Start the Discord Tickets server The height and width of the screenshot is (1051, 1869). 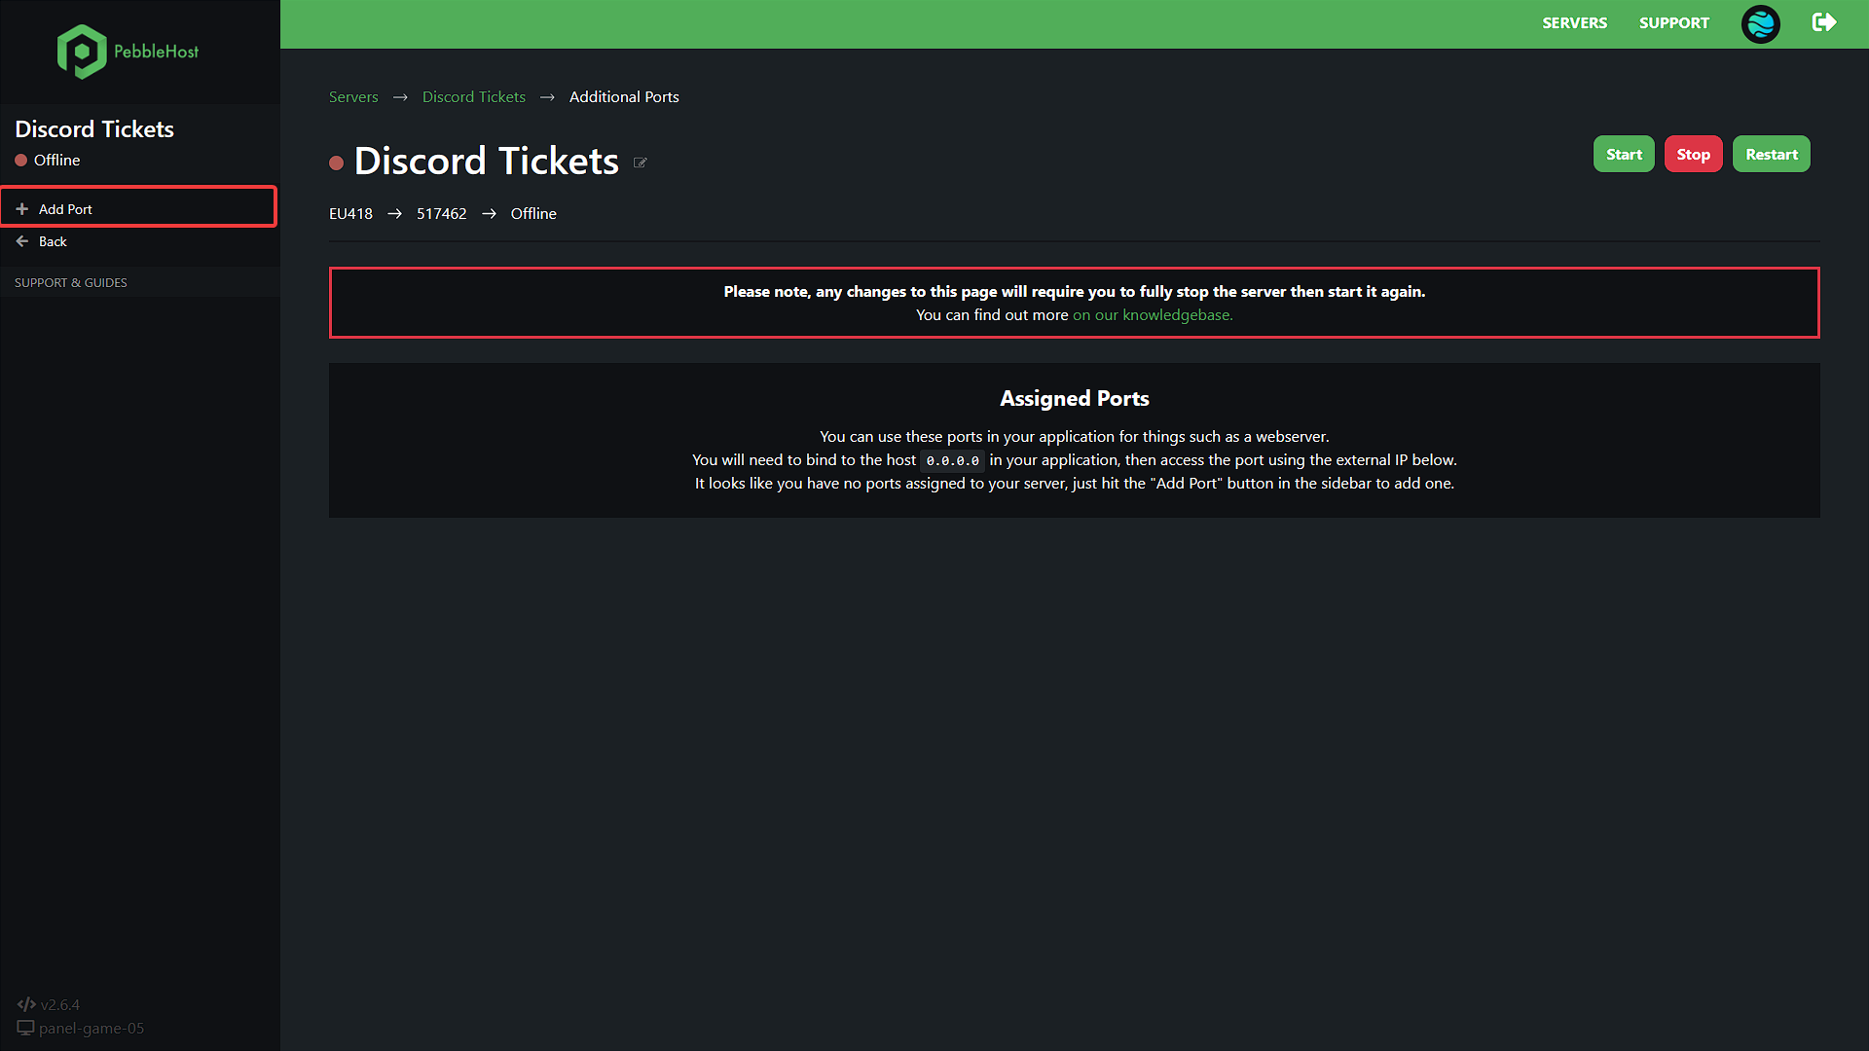1624,154
